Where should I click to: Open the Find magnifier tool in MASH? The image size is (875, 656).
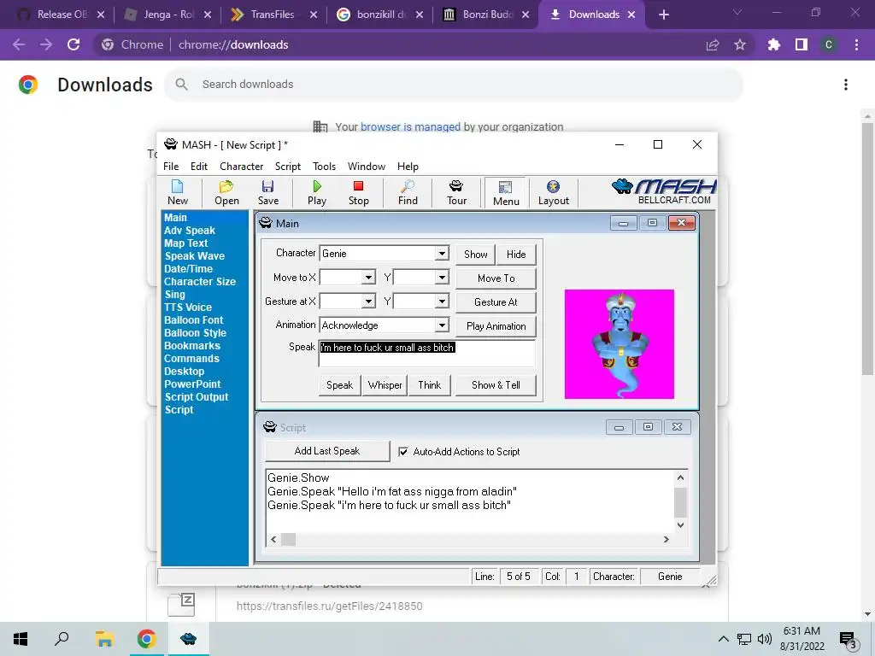point(408,192)
